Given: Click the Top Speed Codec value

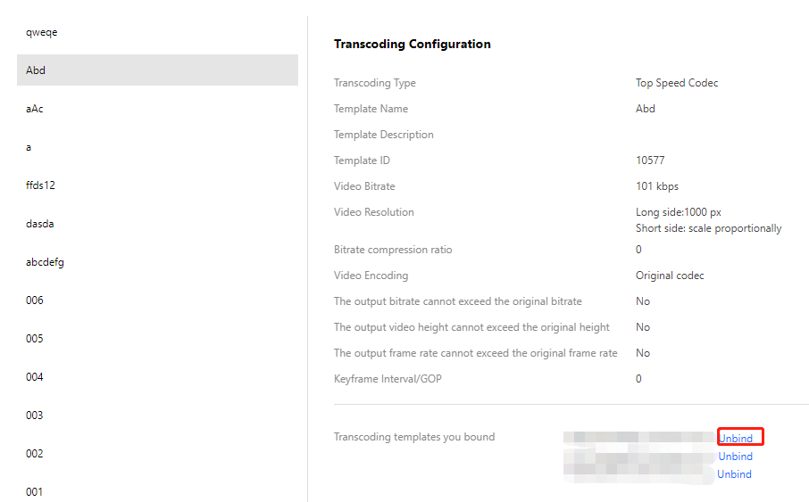Looking at the screenshot, I should coord(677,83).
